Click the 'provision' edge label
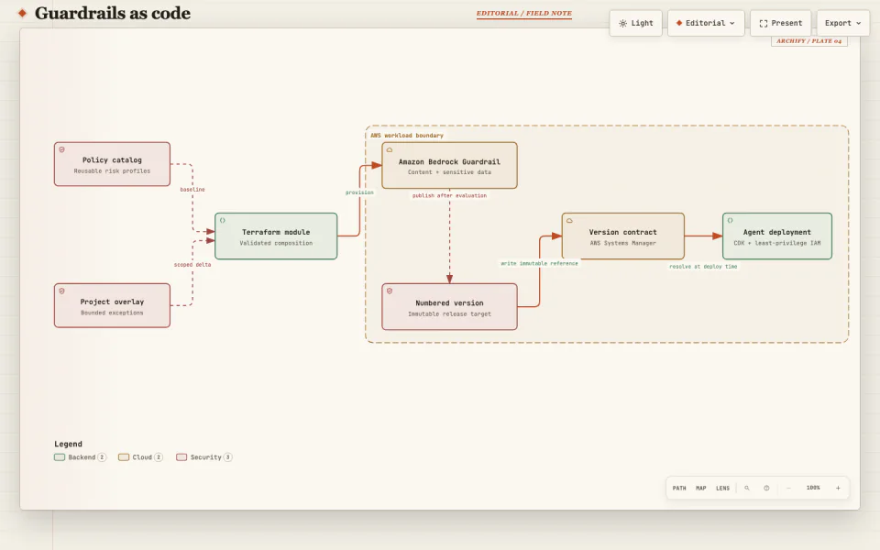 click(x=359, y=192)
